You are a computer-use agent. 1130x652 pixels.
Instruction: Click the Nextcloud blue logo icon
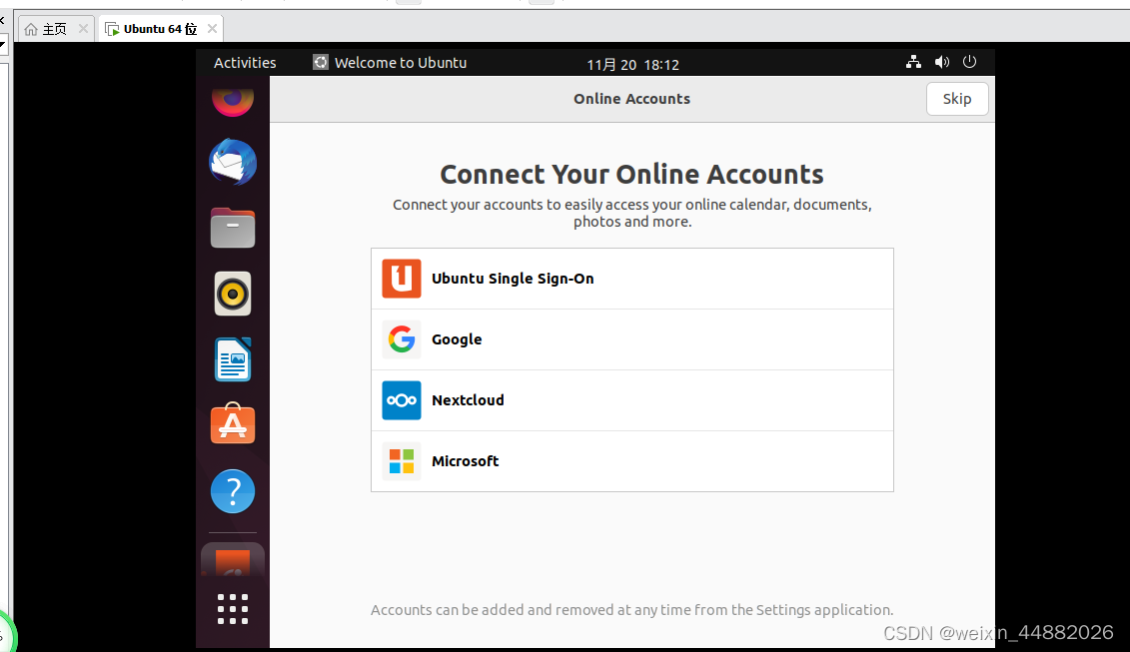point(402,399)
